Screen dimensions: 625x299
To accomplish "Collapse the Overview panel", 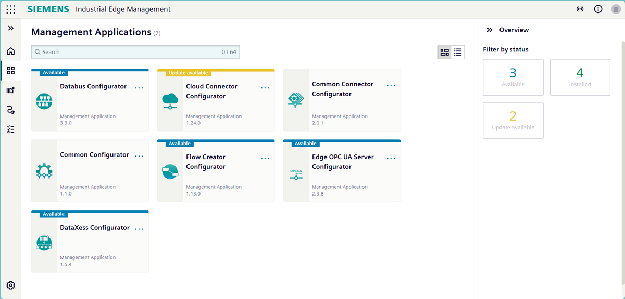I will pyautogui.click(x=490, y=30).
